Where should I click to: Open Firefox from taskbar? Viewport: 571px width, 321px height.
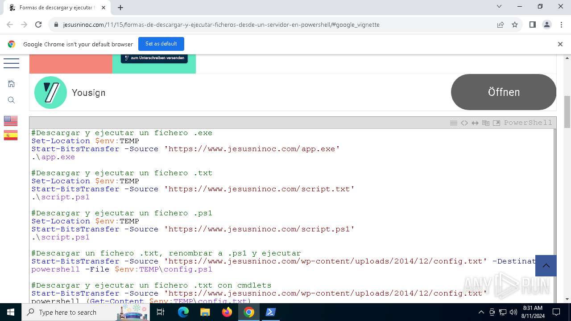tap(227, 312)
